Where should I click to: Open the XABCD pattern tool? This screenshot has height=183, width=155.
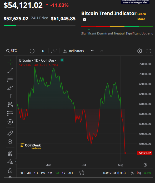10,105
